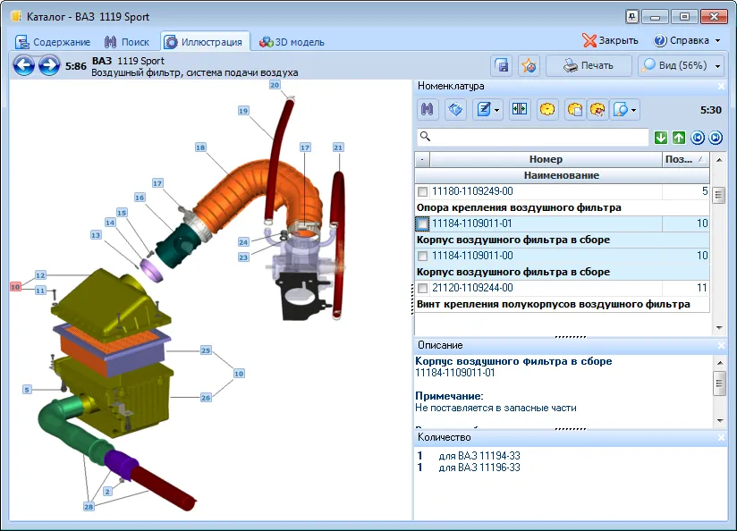Screen dimensions: 737x531
Task: Click scroll down arrow in Описание panel
Action: pyautogui.click(x=720, y=420)
